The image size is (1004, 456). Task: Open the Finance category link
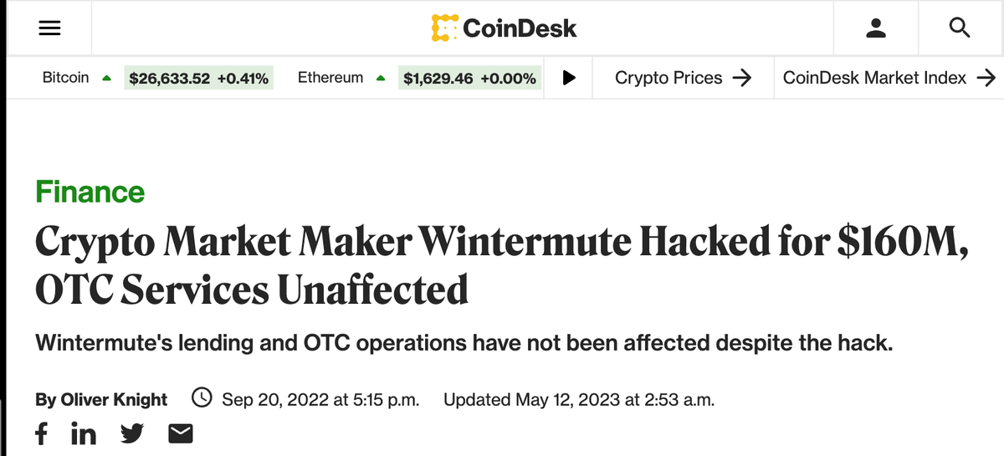(90, 192)
